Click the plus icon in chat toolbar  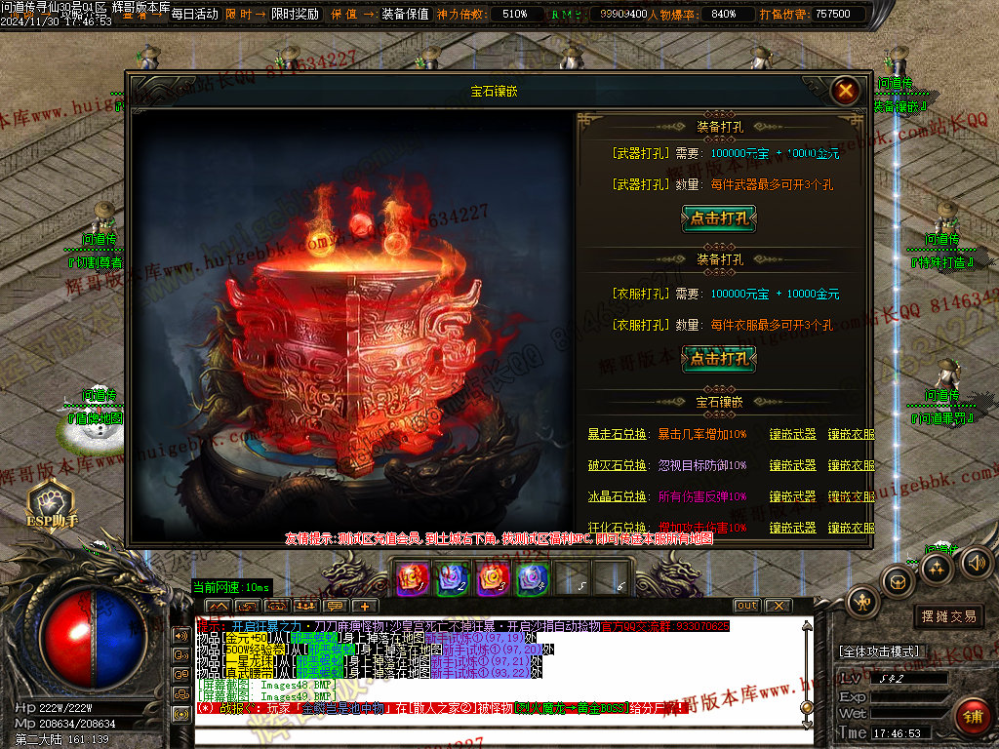(365, 607)
